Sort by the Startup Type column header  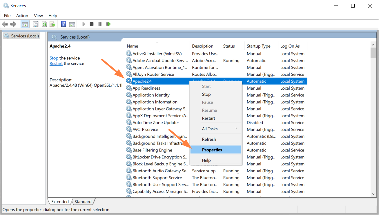258,46
